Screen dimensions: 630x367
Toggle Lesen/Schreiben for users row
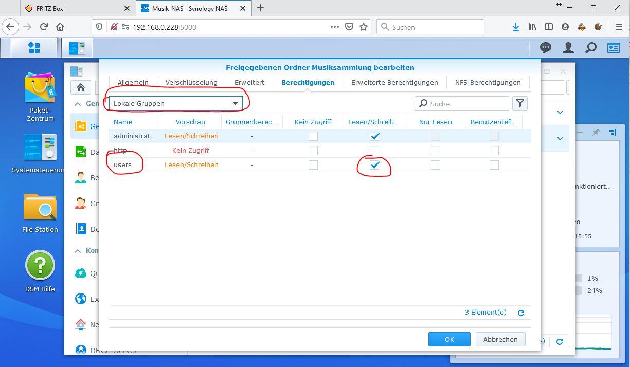click(375, 165)
